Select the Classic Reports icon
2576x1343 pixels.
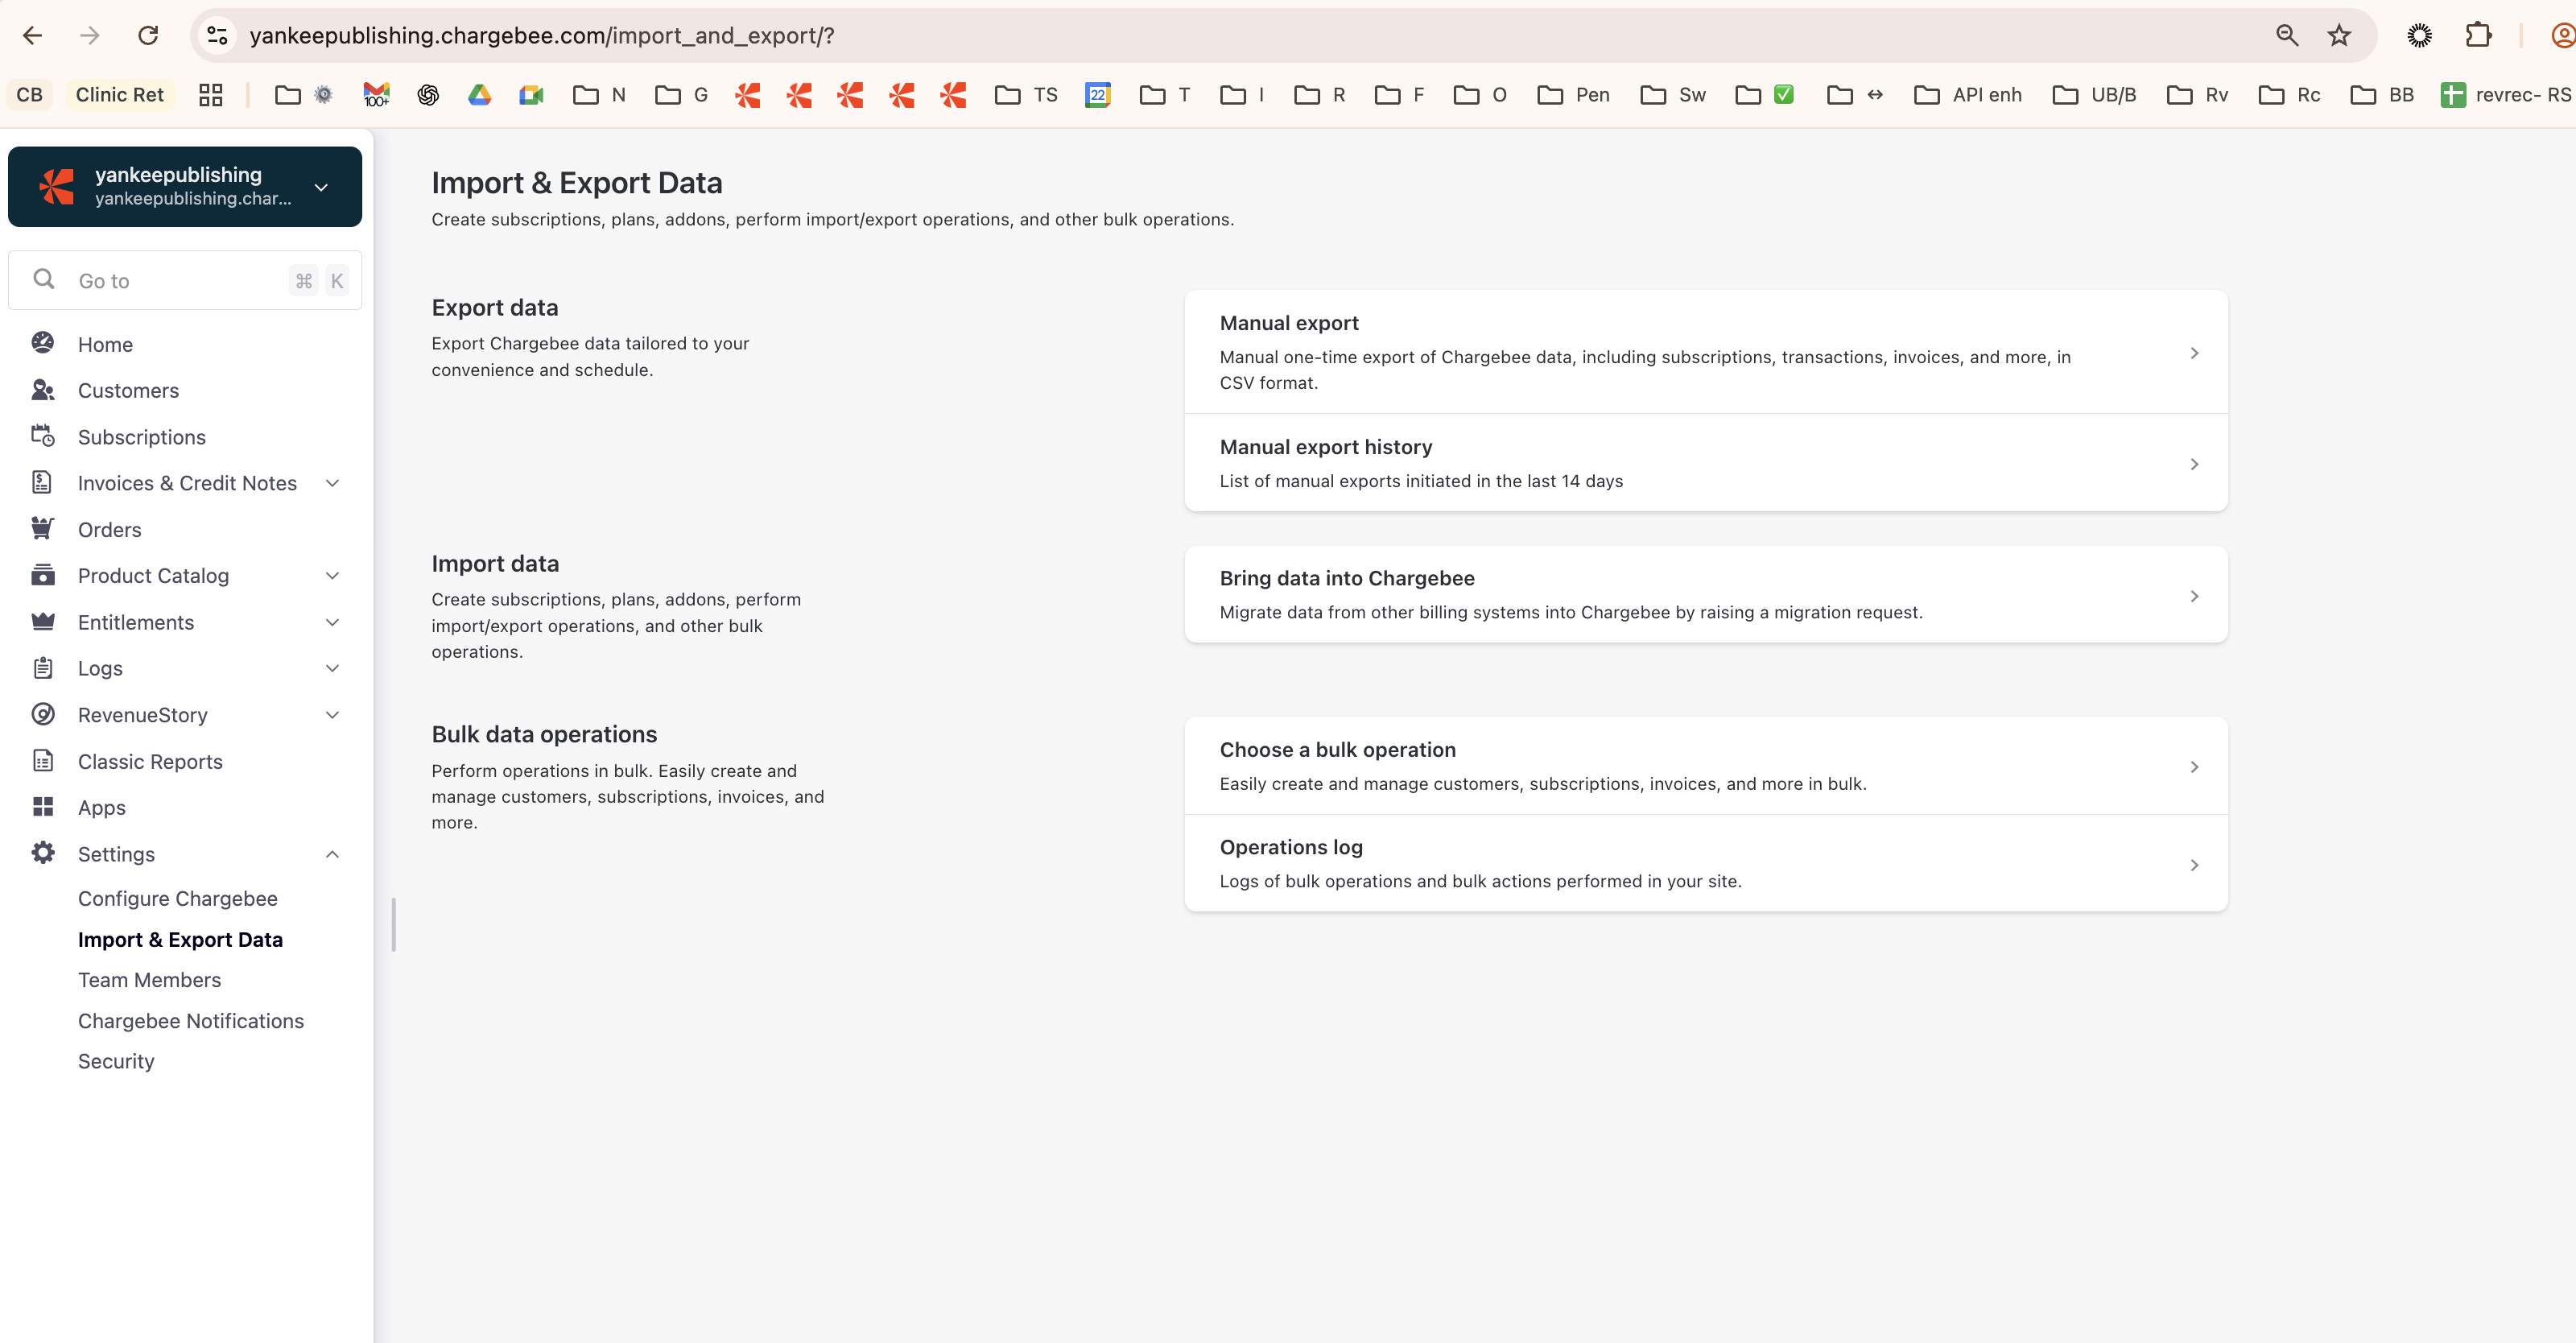42,760
